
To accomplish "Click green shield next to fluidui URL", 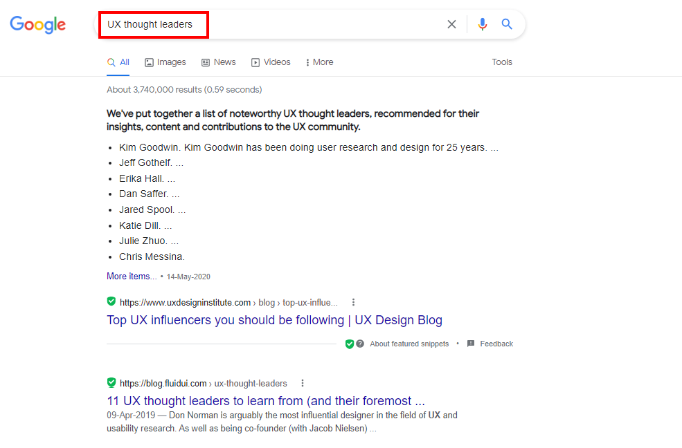I will click(111, 382).
